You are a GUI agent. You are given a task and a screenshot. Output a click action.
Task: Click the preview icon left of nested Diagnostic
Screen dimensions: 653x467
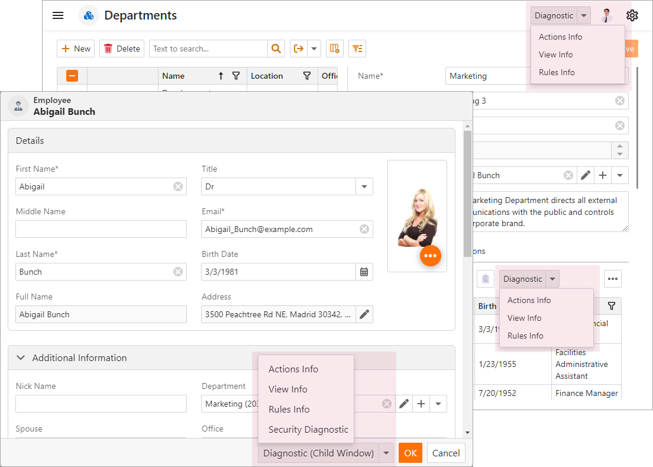(x=486, y=279)
